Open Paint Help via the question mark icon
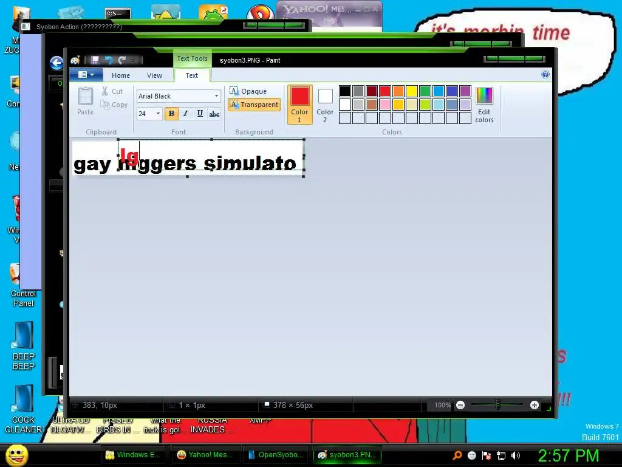This screenshot has width=622, height=467. [x=545, y=74]
